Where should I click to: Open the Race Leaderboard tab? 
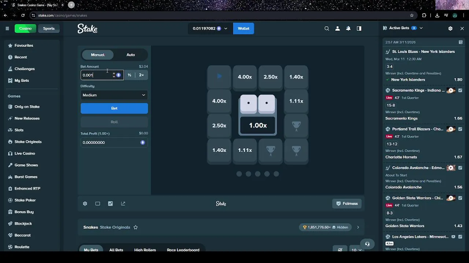[x=183, y=250]
